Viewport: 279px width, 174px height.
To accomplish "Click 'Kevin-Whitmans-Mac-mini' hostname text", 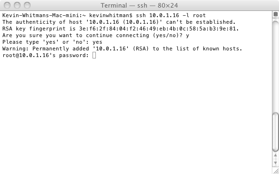I will [x=41, y=15].
